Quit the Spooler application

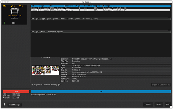pyautogui.click(x=167, y=105)
